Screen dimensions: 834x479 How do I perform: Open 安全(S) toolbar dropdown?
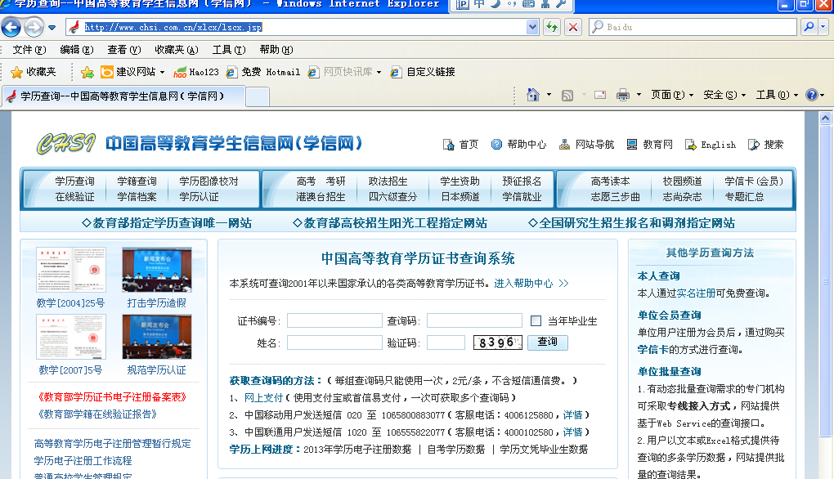pyautogui.click(x=724, y=95)
